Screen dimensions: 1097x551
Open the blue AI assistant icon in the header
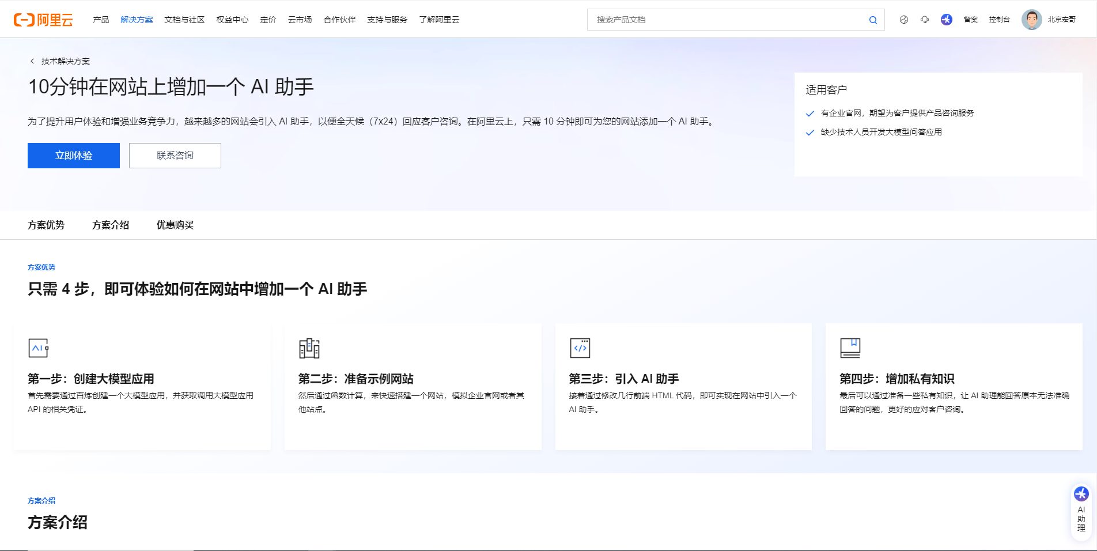click(x=947, y=20)
